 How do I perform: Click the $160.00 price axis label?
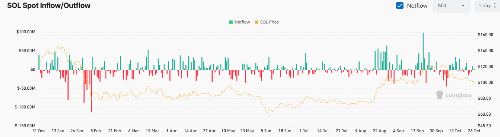tap(485, 35)
